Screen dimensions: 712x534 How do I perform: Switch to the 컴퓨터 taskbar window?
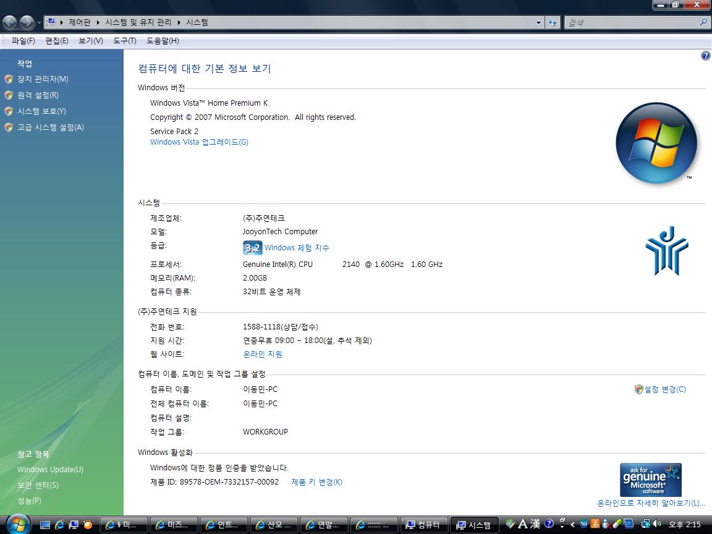click(x=424, y=525)
